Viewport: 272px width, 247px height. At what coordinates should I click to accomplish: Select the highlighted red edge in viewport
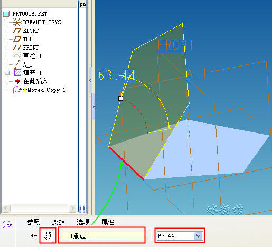coord(126,164)
